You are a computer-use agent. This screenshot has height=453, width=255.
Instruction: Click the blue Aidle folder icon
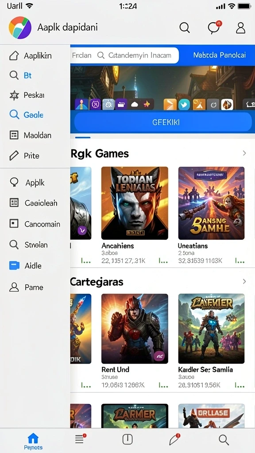14,265
